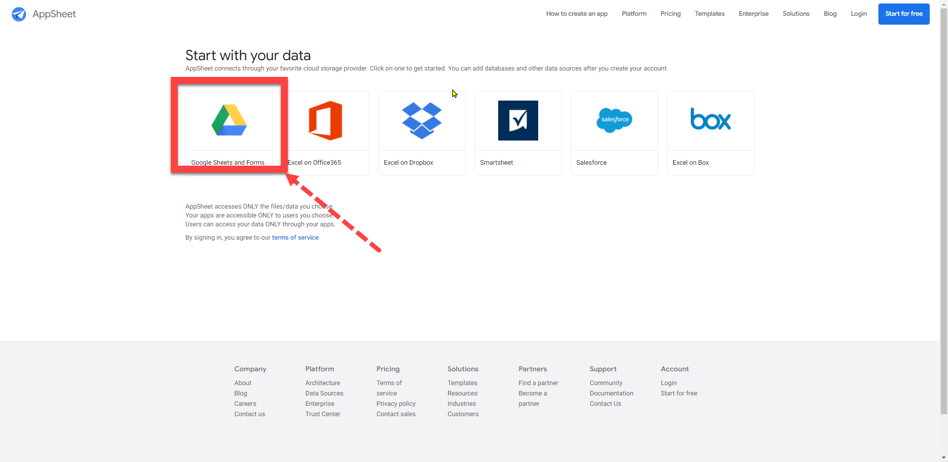This screenshot has width=948, height=462.
Task: Open the Platform menu in header
Action: pos(634,14)
